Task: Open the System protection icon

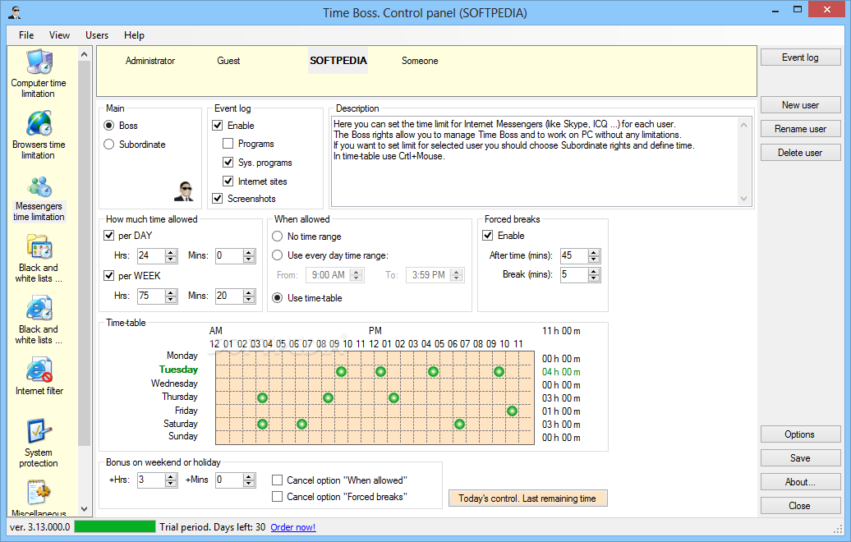Action: [39, 431]
